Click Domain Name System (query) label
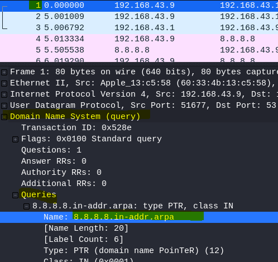Image resolution: width=278 pixels, height=262 pixels. pyautogui.click(x=75, y=117)
